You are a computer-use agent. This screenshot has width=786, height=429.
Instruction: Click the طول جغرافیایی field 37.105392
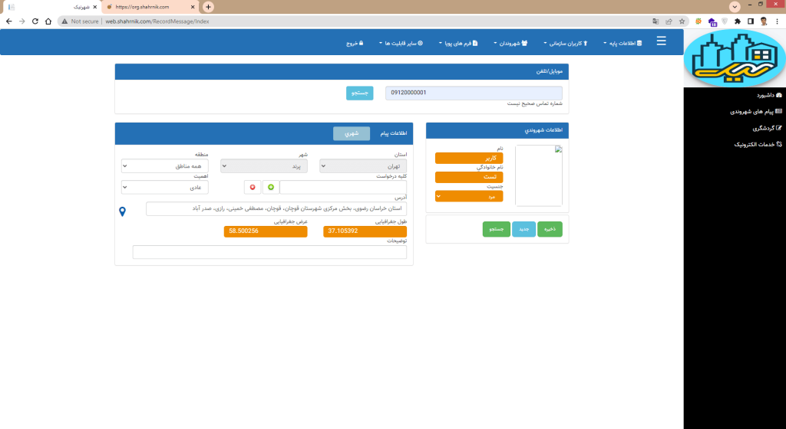(365, 231)
